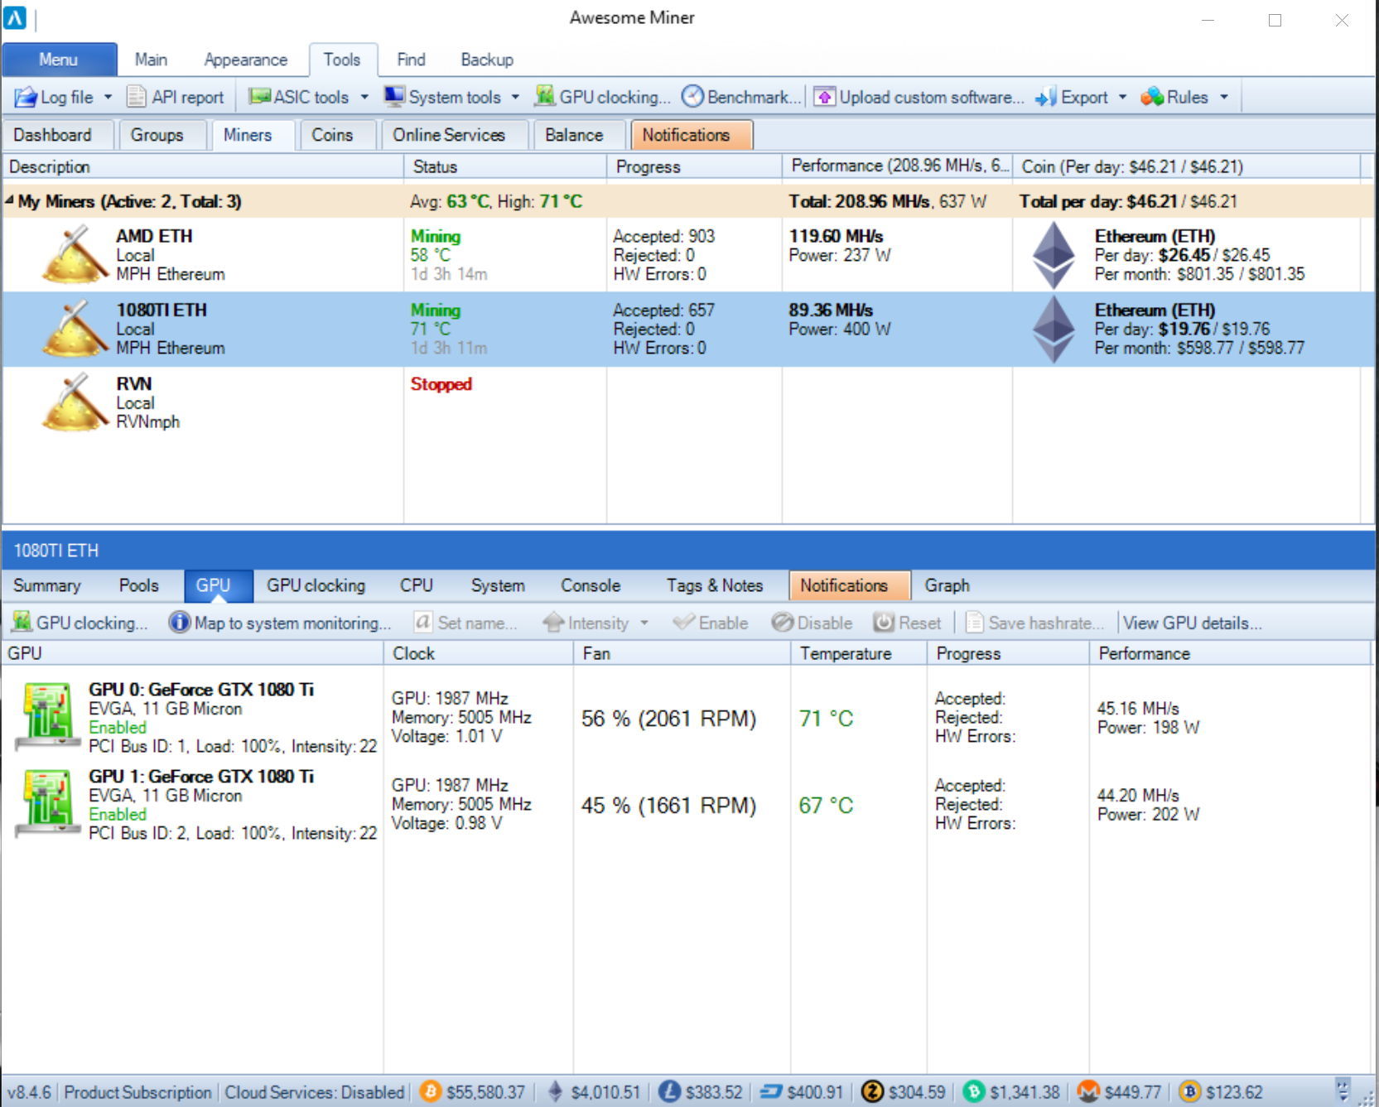Click the RVN miner pickaxe icon
Viewport: 1379px width, 1107px height.
point(75,402)
